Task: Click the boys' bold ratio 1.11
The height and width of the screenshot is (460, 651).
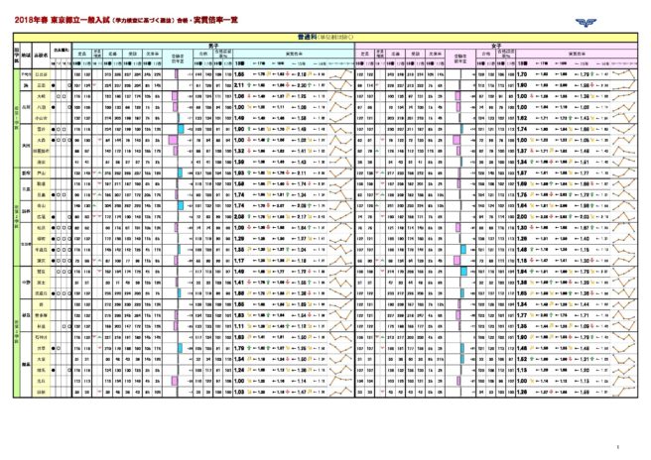Action: [239, 326]
